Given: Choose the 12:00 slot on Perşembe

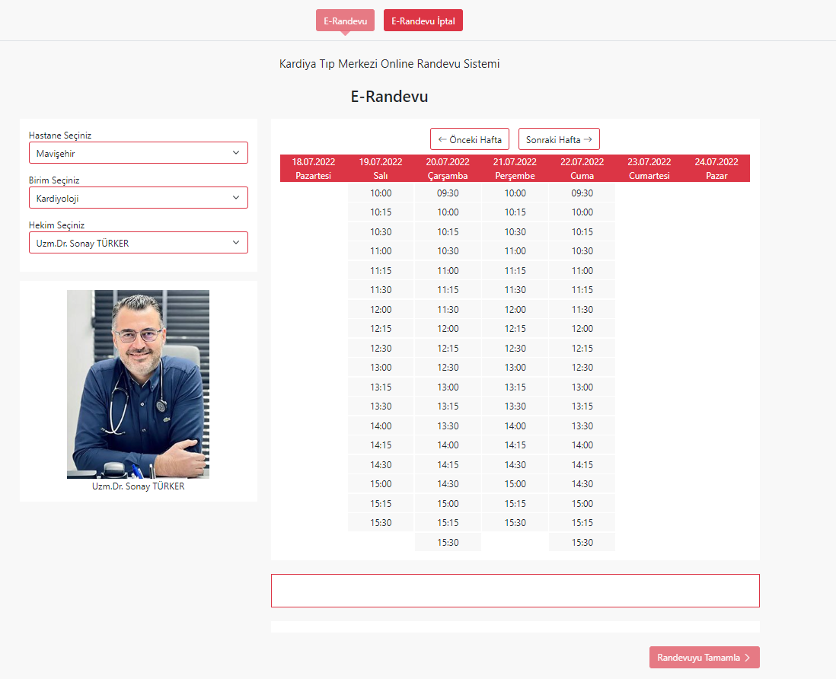Looking at the screenshot, I should point(515,310).
